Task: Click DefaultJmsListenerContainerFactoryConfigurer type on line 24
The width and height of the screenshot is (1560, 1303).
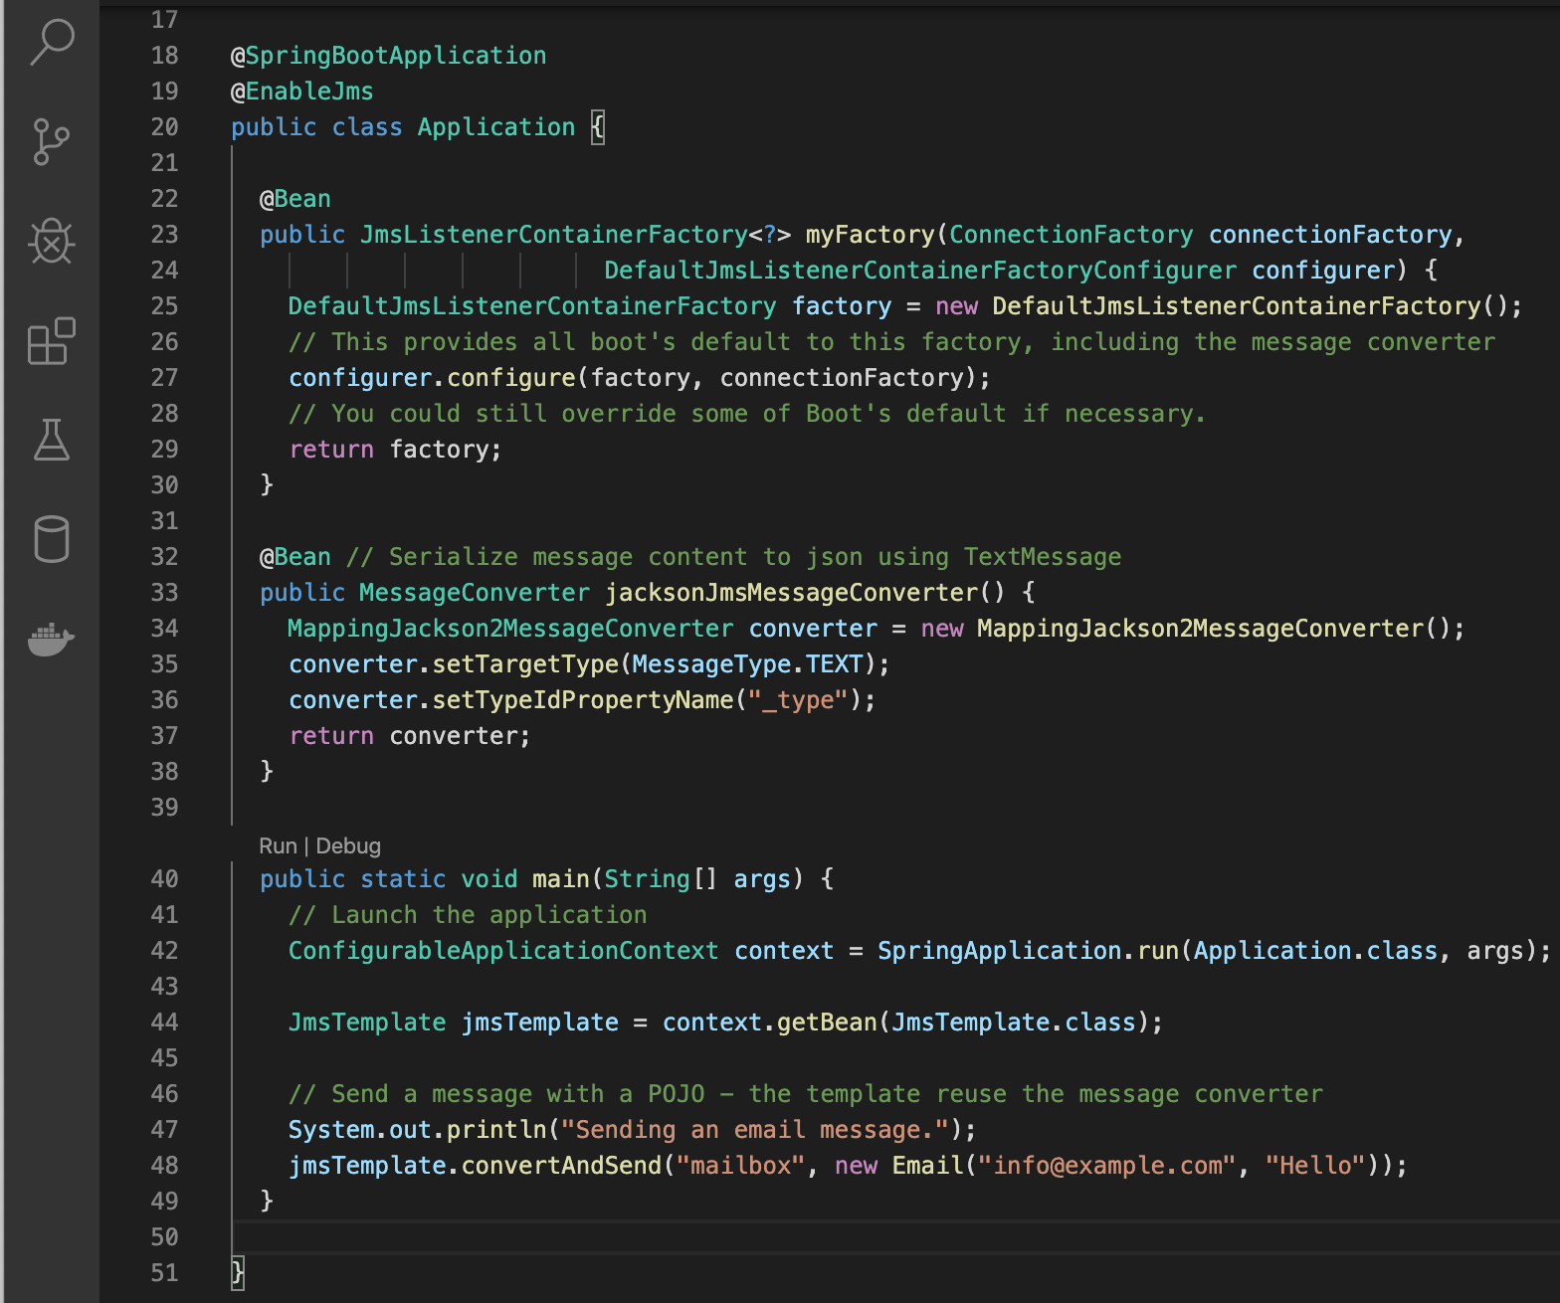Action: 920,271
